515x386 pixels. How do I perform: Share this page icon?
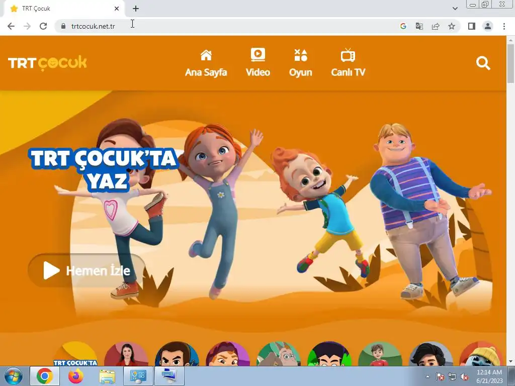[x=436, y=26]
